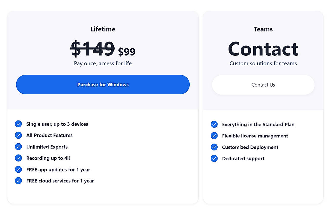Click checkmark icon next to Recording up to 4K
Image resolution: width=328 pixels, height=216 pixels.
pos(18,158)
